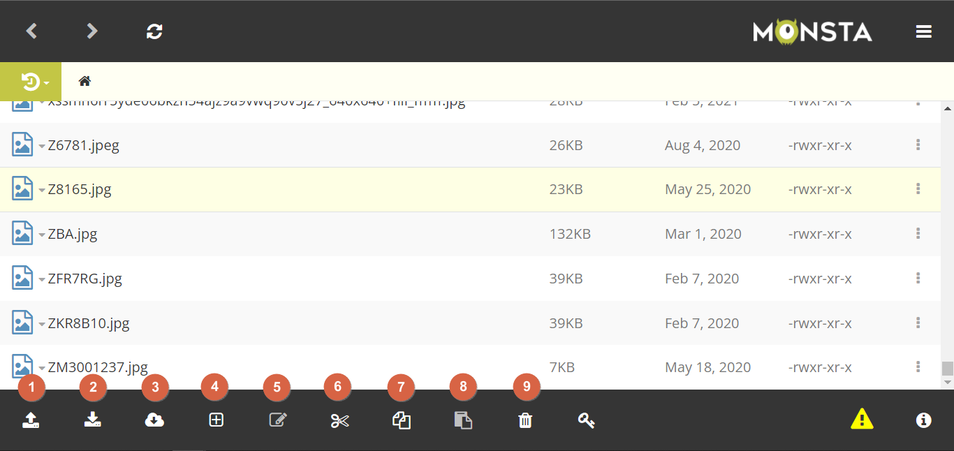Open the history dropdown
Screen dimensions: 954x451
pos(31,82)
